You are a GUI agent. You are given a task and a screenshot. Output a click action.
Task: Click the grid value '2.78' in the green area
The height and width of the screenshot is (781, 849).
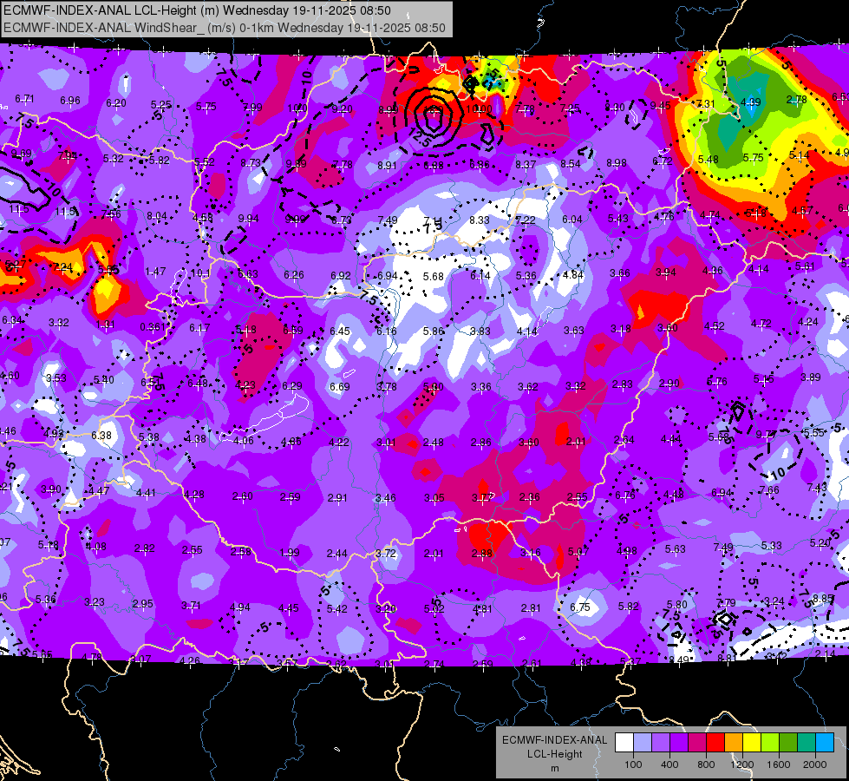pos(796,99)
